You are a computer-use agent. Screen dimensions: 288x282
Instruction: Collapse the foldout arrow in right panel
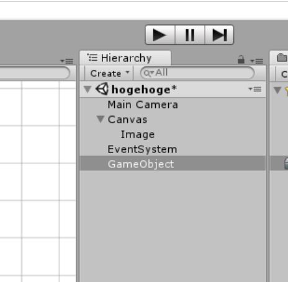pos(277,90)
